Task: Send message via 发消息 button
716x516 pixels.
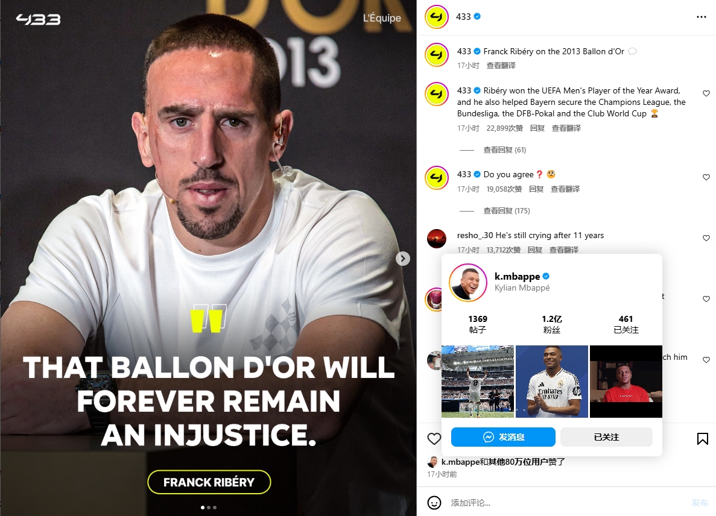Action: coord(503,437)
